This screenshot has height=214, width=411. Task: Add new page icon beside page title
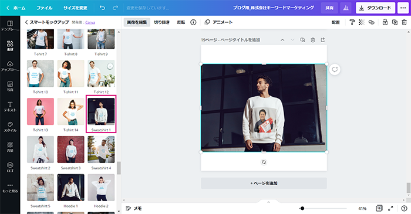[x=323, y=40]
